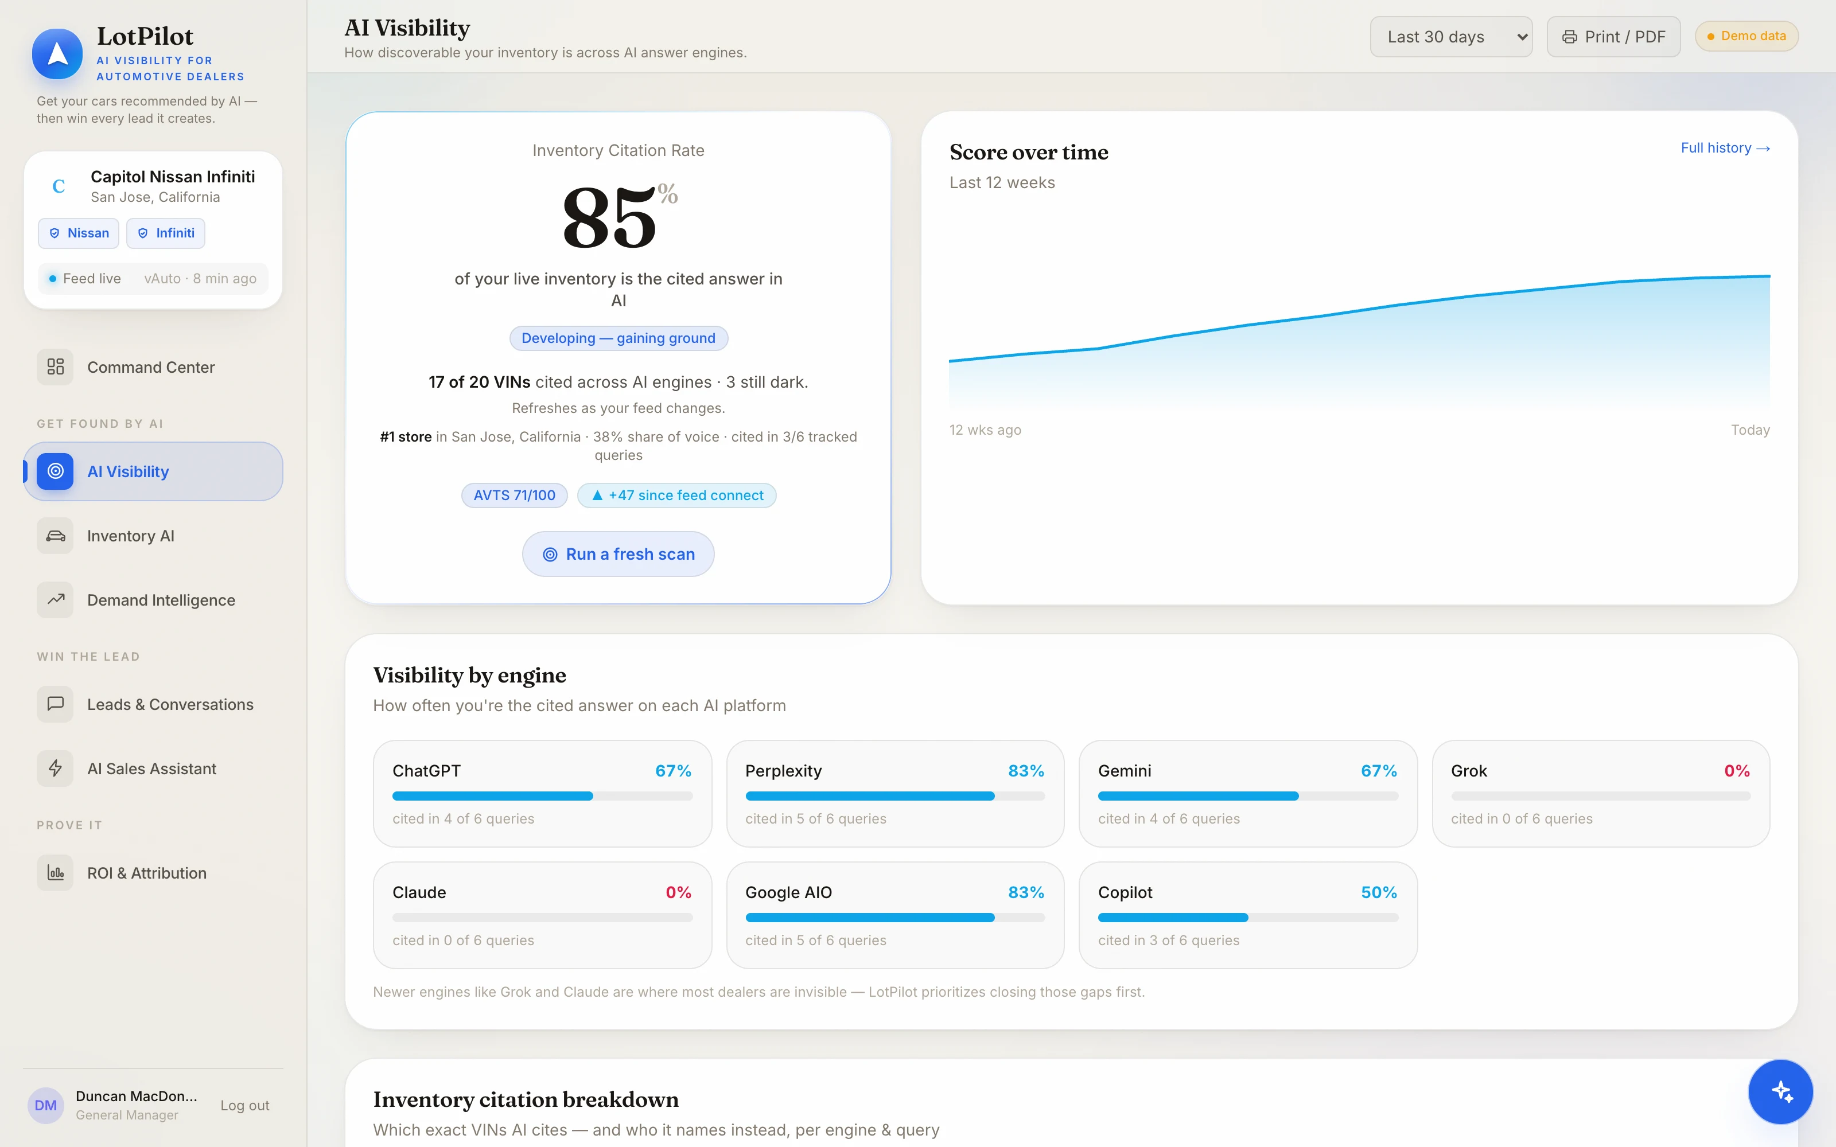Click the Capitol Nissan Infiniti C logo
Screen dimensions: 1836x1147
(x=59, y=186)
